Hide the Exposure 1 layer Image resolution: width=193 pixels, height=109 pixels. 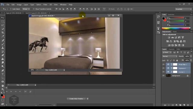coord(163,68)
